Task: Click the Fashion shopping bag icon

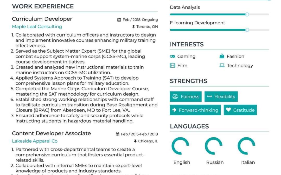Action: 222,56
